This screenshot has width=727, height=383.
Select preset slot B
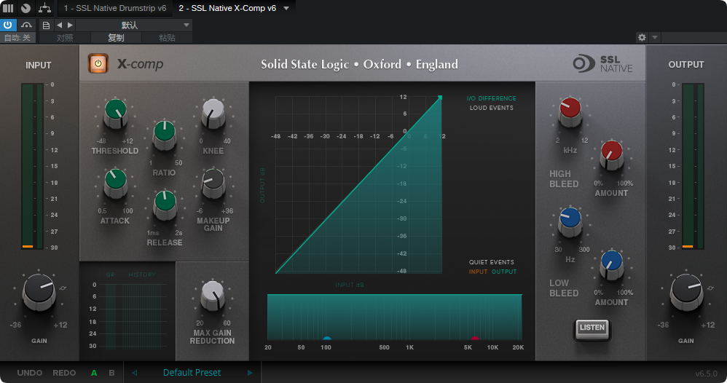111,373
